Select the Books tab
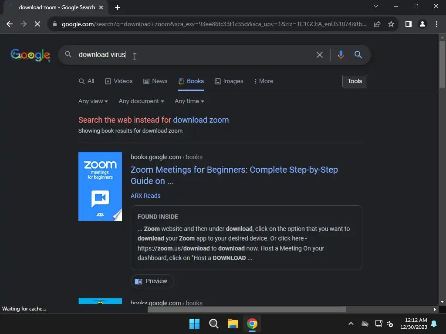The height and width of the screenshot is (334, 446). (x=191, y=81)
